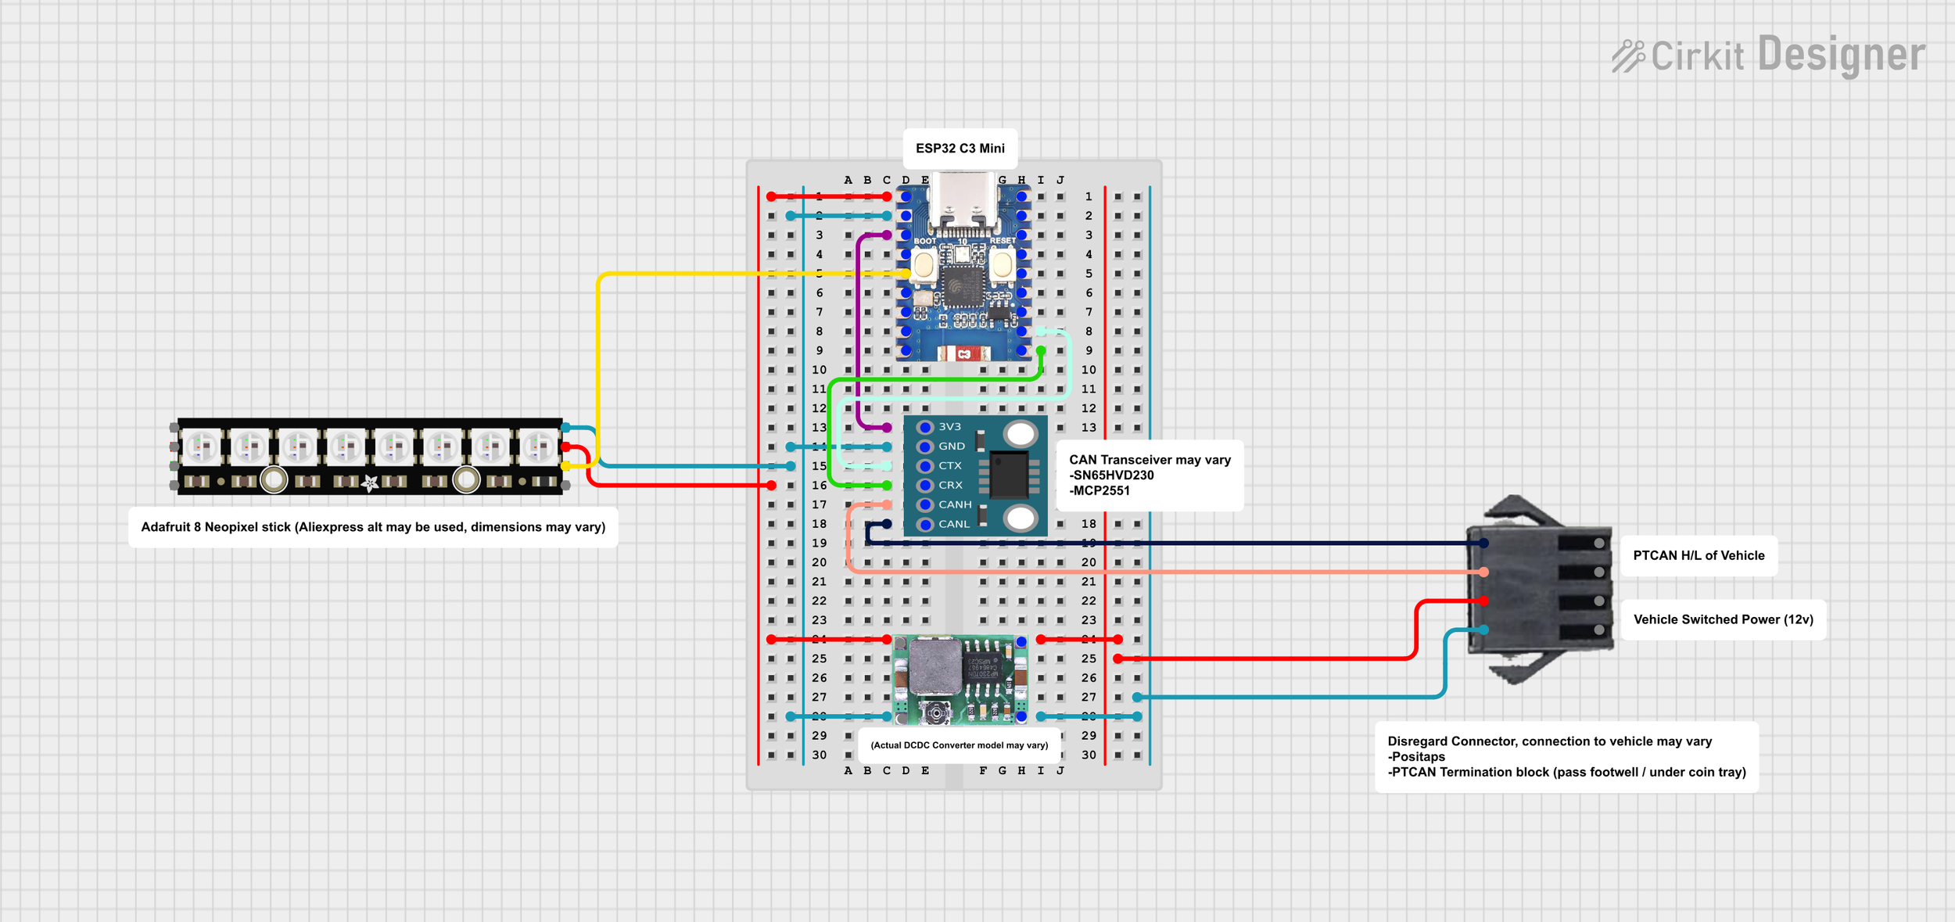
Task: Click the CTX pin on CAN transceiver
Action: click(x=926, y=466)
